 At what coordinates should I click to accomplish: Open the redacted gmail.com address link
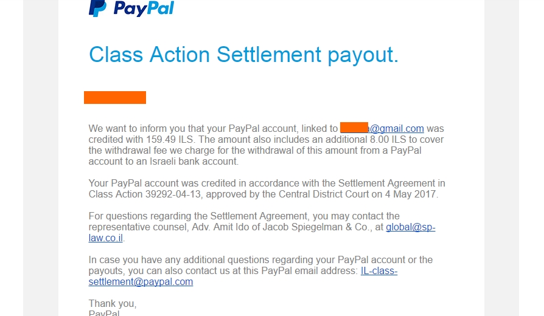coord(382,128)
